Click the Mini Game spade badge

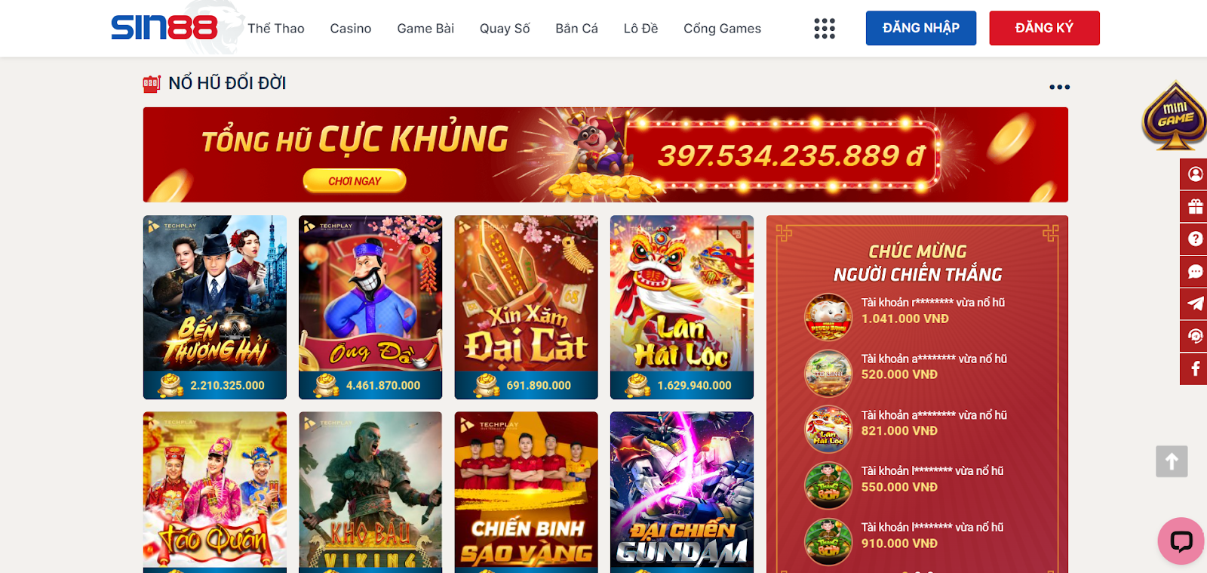pos(1175,116)
